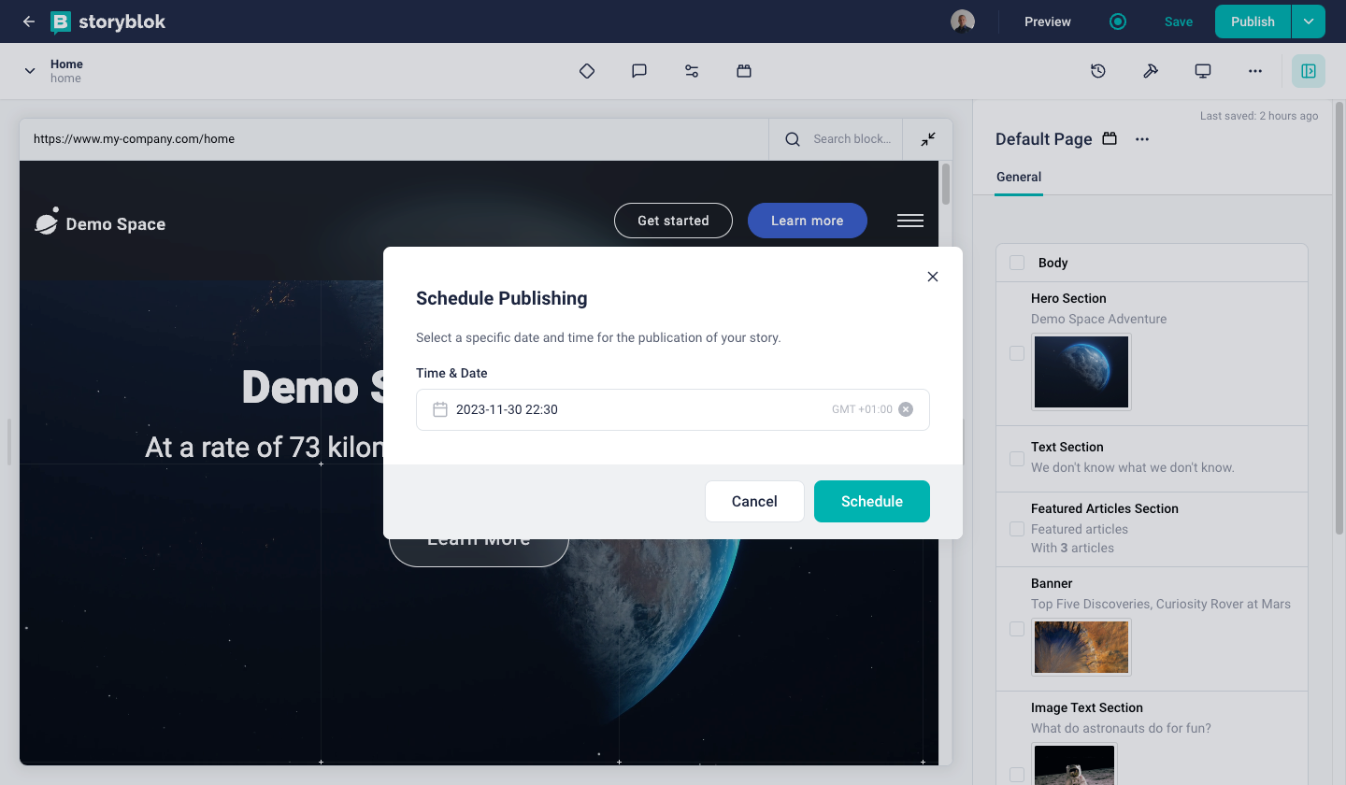The image size is (1346, 785).
Task: Open the hammer tools icon
Action: click(x=1151, y=71)
